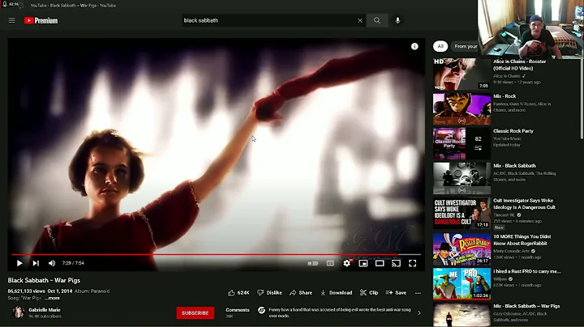This screenshot has height=327, width=584.
Task: Switch to miniplayer mode
Action: pos(363,263)
